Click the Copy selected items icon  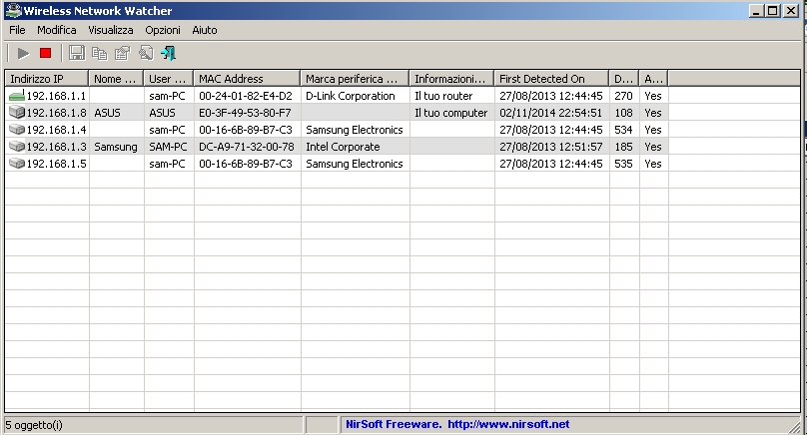coord(99,53)
